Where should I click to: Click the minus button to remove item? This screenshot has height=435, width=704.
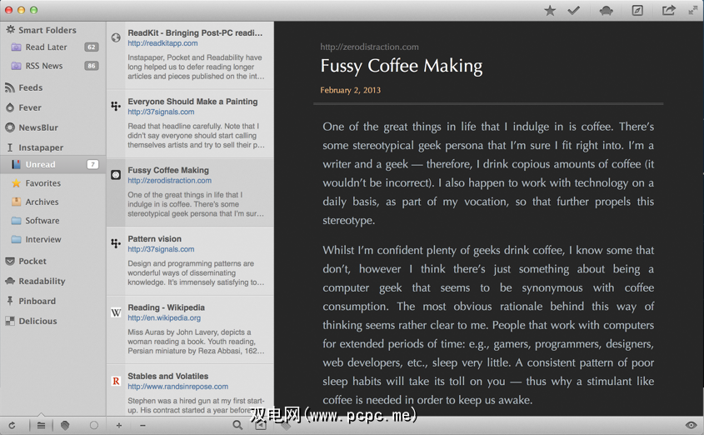click(142, 426)
